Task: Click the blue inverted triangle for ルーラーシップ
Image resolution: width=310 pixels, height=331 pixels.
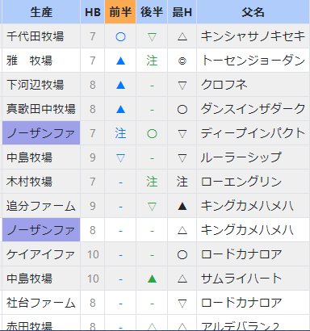Action: pos(120,158)
